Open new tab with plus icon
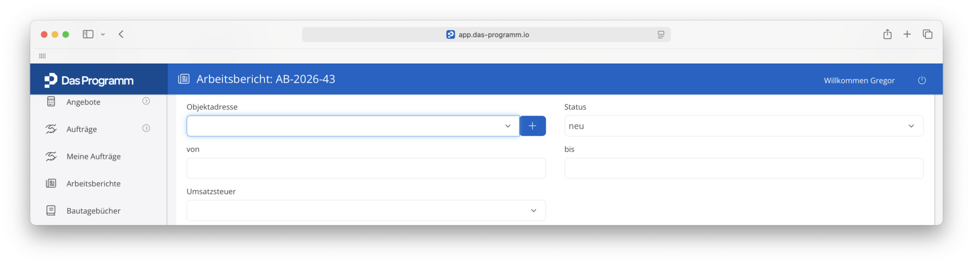 (907, 34)
